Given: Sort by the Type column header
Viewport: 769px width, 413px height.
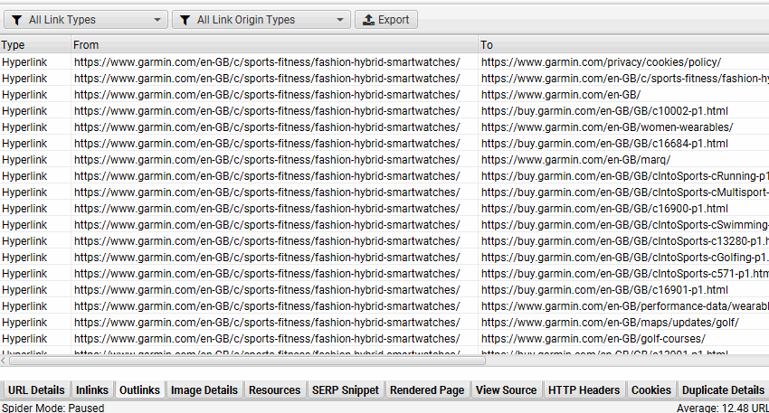Looking at the screenshot, I should [x=34, y=44].
